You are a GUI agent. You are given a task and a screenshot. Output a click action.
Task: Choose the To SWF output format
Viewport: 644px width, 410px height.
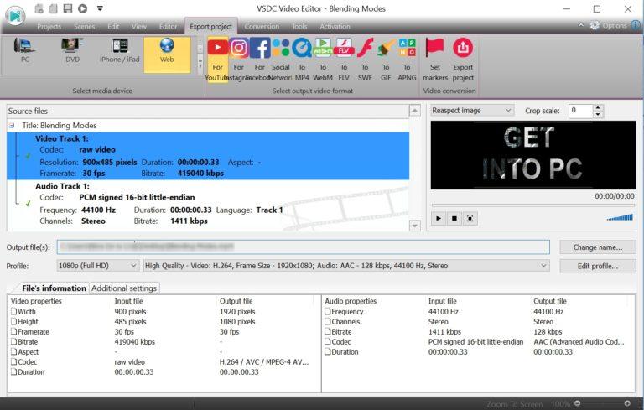point(365,60)
